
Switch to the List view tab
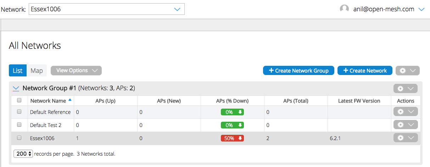pos(18,70)
